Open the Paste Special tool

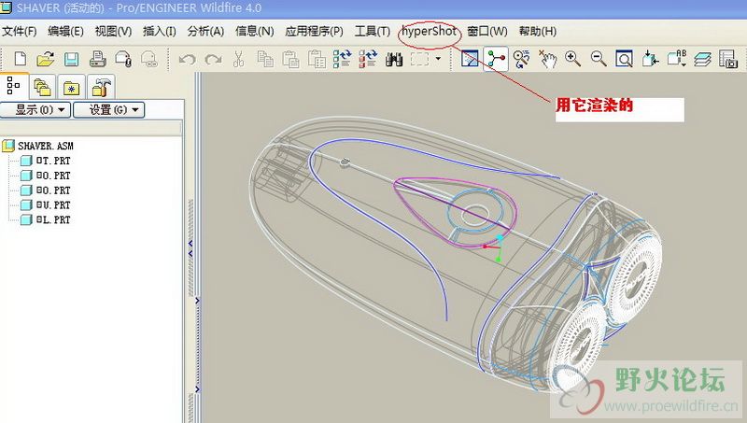tap(317, 59)
